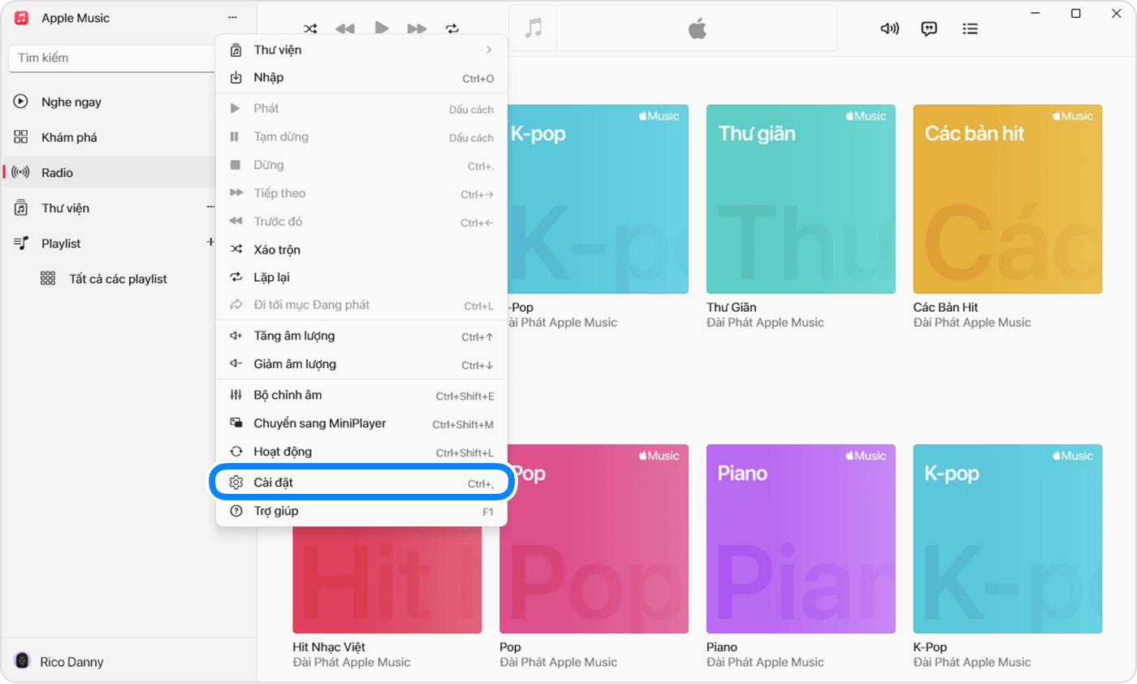This screenshot has width=1137, height=684.
Task: Click the plus button beside Playlist
Action: coord(210,242)
